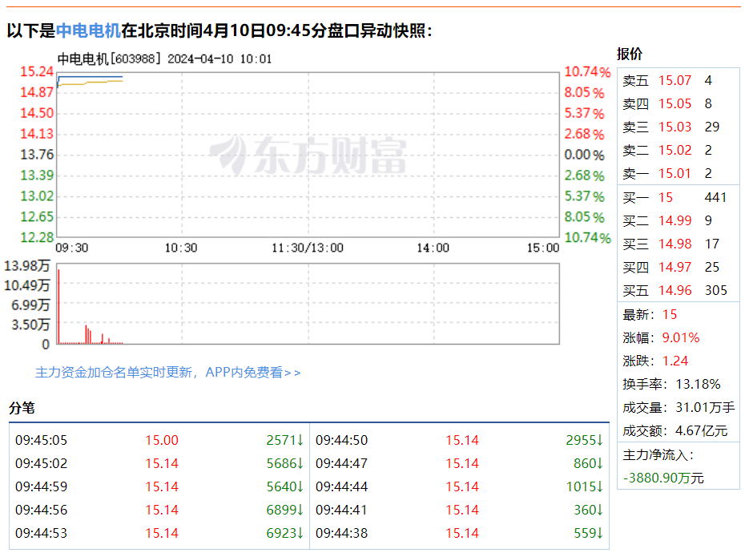Click the 12.28 lower price axis label
The width and height of the screenshot is (749, 557).
tap(37, 237)
